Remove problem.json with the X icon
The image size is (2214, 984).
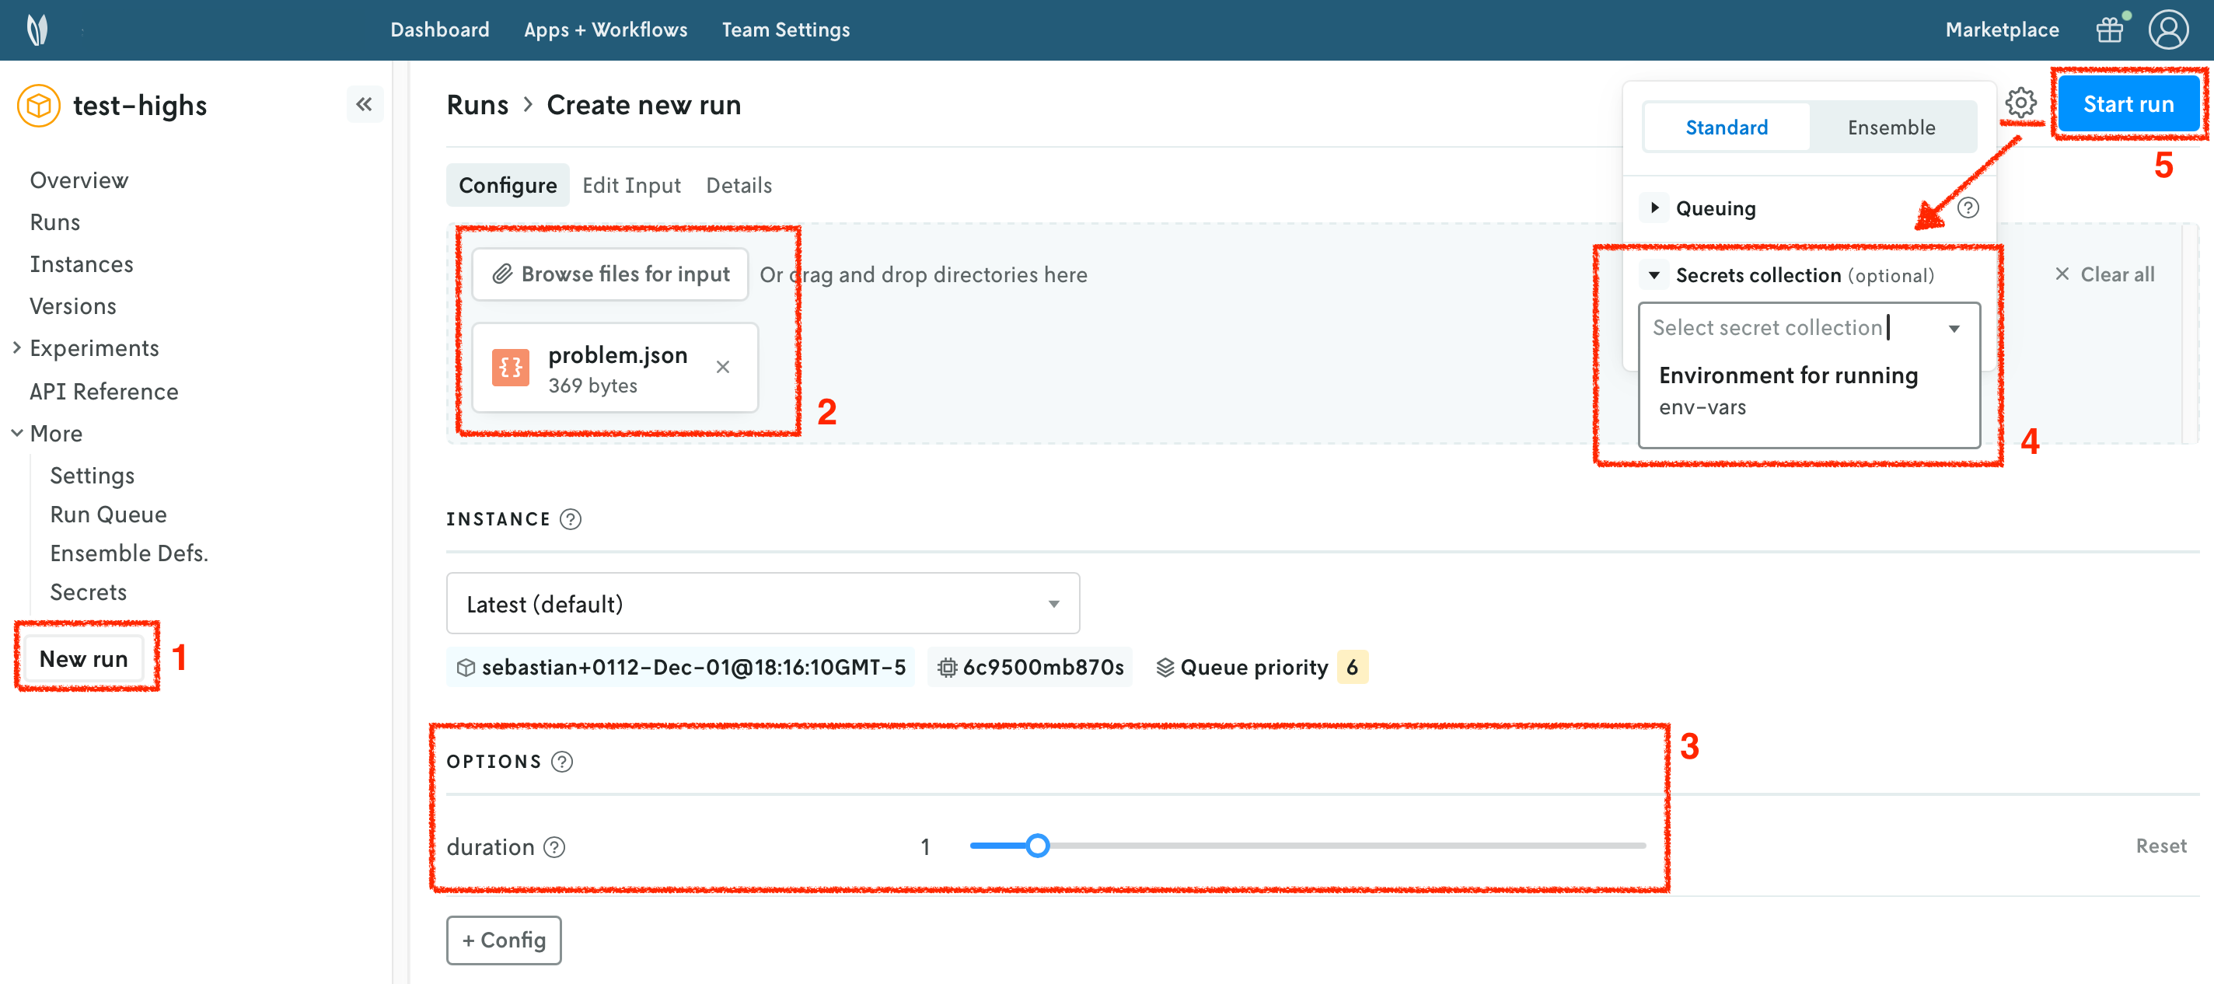pyautogui.click(x=723, y=368)
